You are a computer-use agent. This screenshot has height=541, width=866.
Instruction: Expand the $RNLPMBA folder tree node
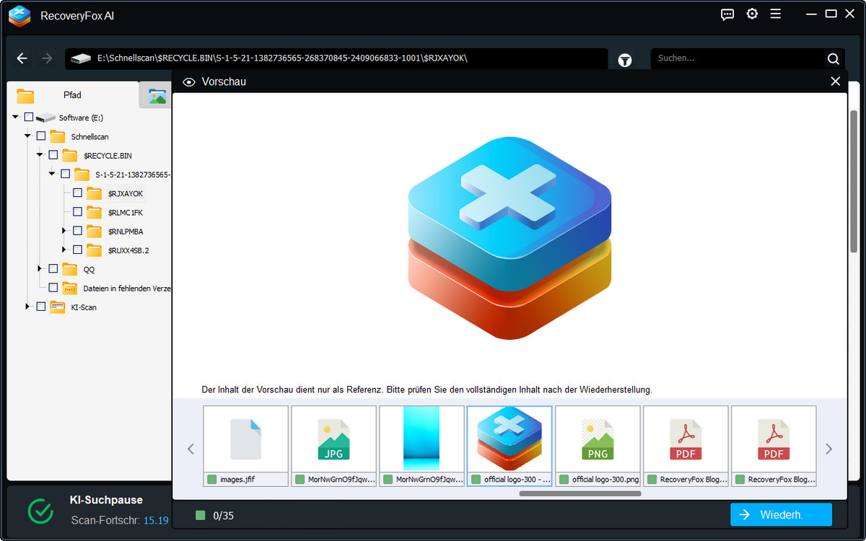tap(65, 232)
